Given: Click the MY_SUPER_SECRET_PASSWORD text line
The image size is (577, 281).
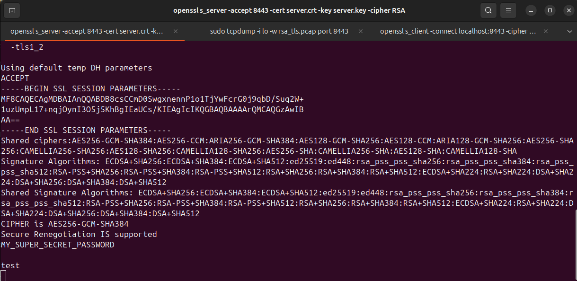Looking at the screenshot, I should (x=58, y=245).
